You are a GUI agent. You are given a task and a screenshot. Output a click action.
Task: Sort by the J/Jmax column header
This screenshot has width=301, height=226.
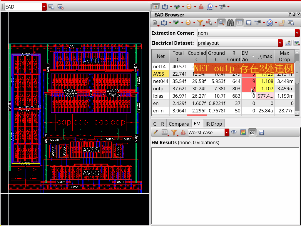(x=265, y=56)
